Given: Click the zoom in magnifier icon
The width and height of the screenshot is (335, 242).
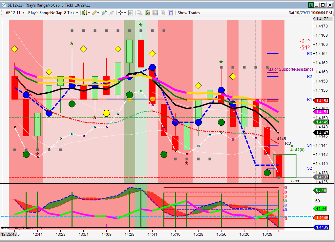Looking at the screenshot, I should pyautogui.click(x=104, y=13).
